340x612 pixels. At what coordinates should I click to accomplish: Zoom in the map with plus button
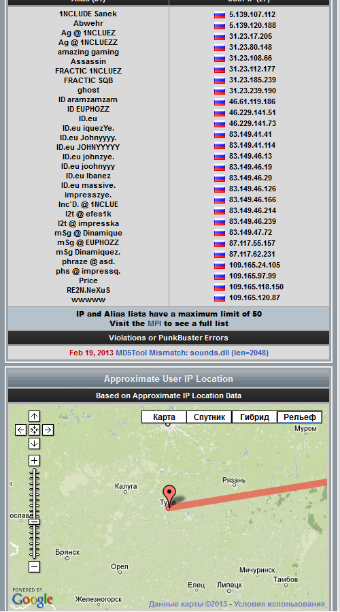(34, 461)
